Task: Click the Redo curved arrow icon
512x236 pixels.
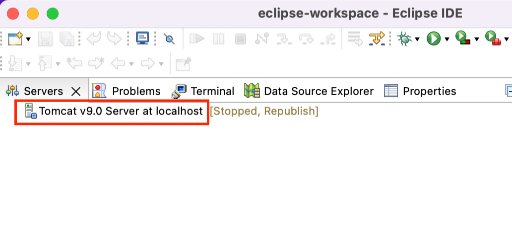Action: point(114,39)
